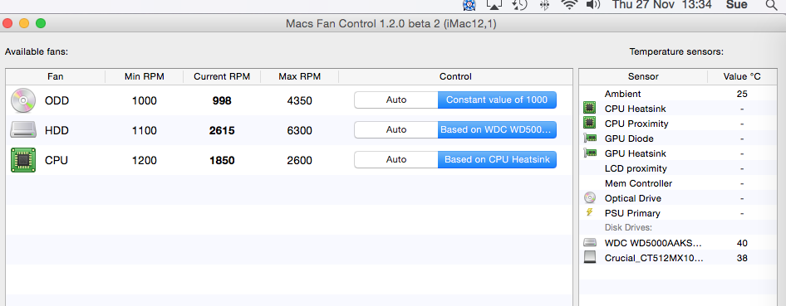Open the AirPlay display menu icon
Image resolution: width=786 pixels, height=306 pixels.
494,5
